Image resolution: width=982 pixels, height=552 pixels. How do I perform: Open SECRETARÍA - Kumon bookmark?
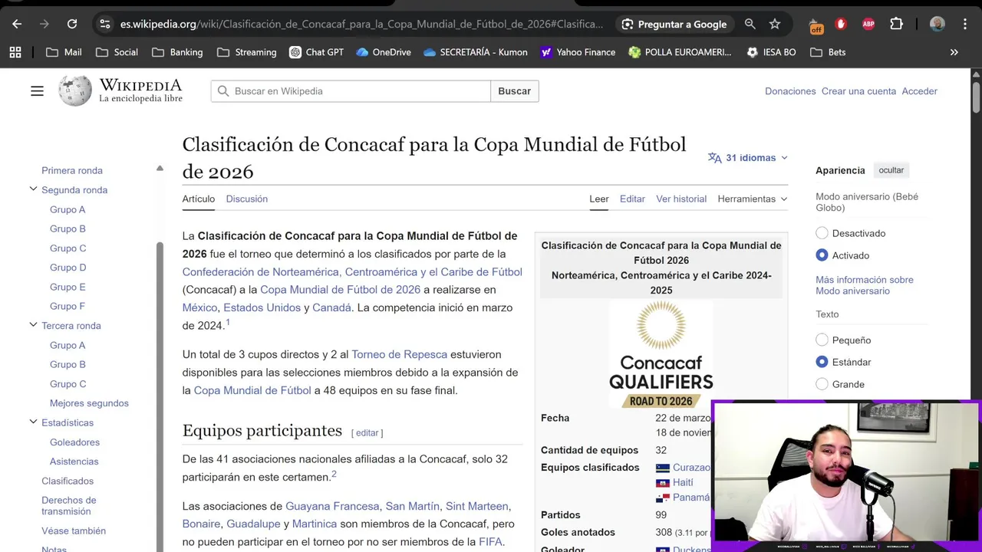476,52
